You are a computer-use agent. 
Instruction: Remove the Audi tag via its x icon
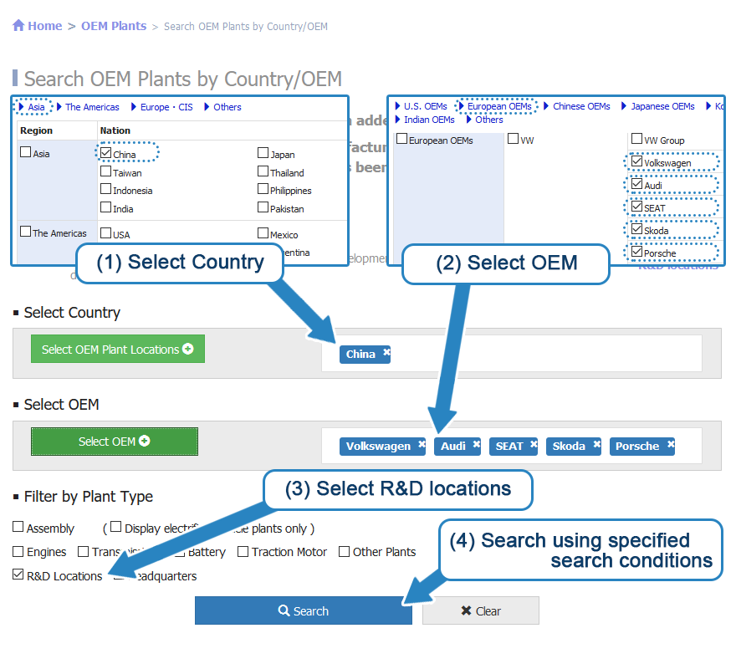477,444
